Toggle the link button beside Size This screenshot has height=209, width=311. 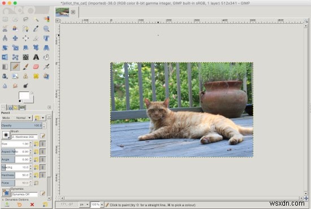click(42, 144)
